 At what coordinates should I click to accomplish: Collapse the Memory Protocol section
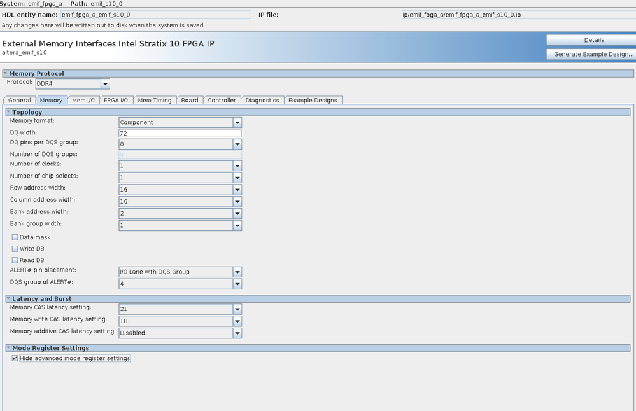point(5,73)
